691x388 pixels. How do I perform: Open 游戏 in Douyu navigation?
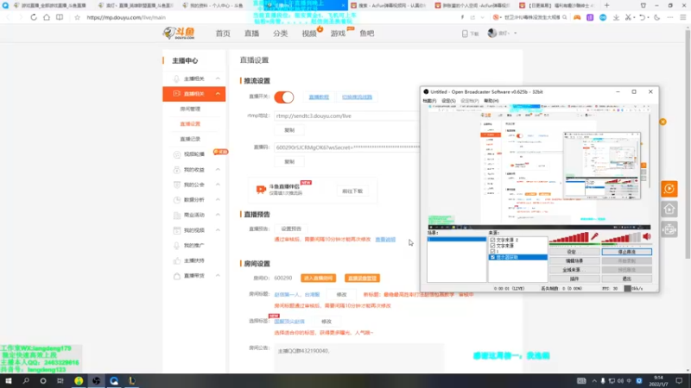[338, 34]
